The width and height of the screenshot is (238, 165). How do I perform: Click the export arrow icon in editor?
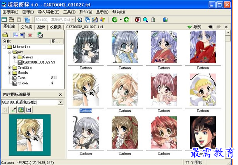tap(29, 110)
